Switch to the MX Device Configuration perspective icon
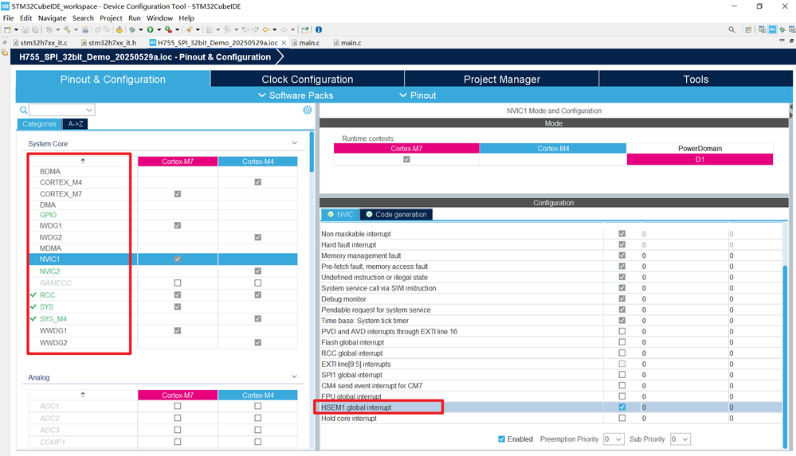The width and height of the screenshot is (796, 456). coord(772,29)
